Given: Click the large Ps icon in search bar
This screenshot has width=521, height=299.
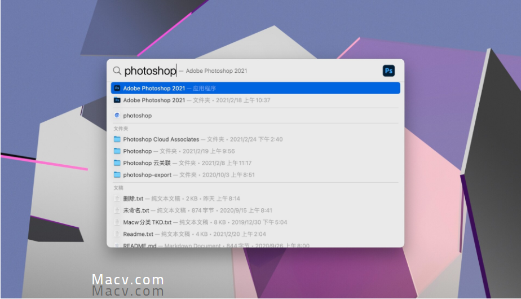Looking at the screenshot, I should pyautogui.click(x=388, y=71).
